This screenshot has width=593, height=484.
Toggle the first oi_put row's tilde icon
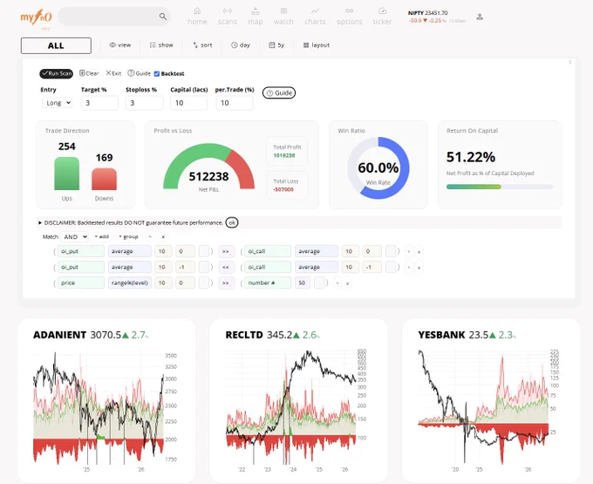pyautogui.click(x=408, y=251)
